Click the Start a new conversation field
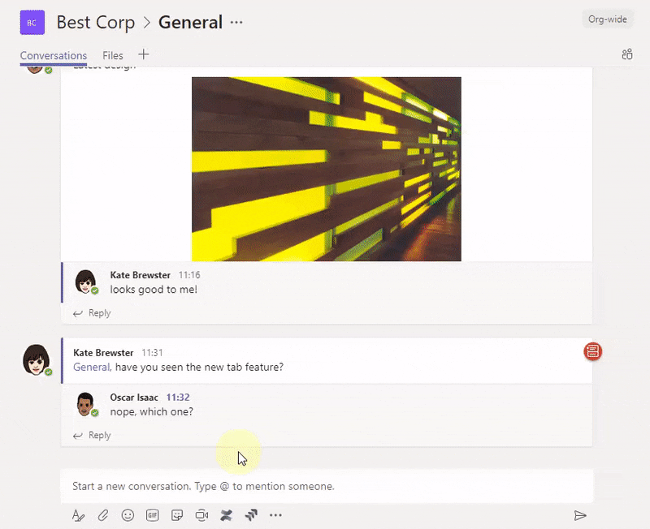This screenshot has width=650, height=529. (x=325, y=486)
